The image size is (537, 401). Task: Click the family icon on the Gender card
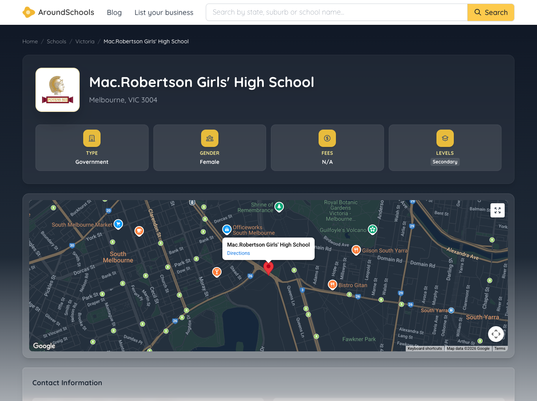click(209, 138)
